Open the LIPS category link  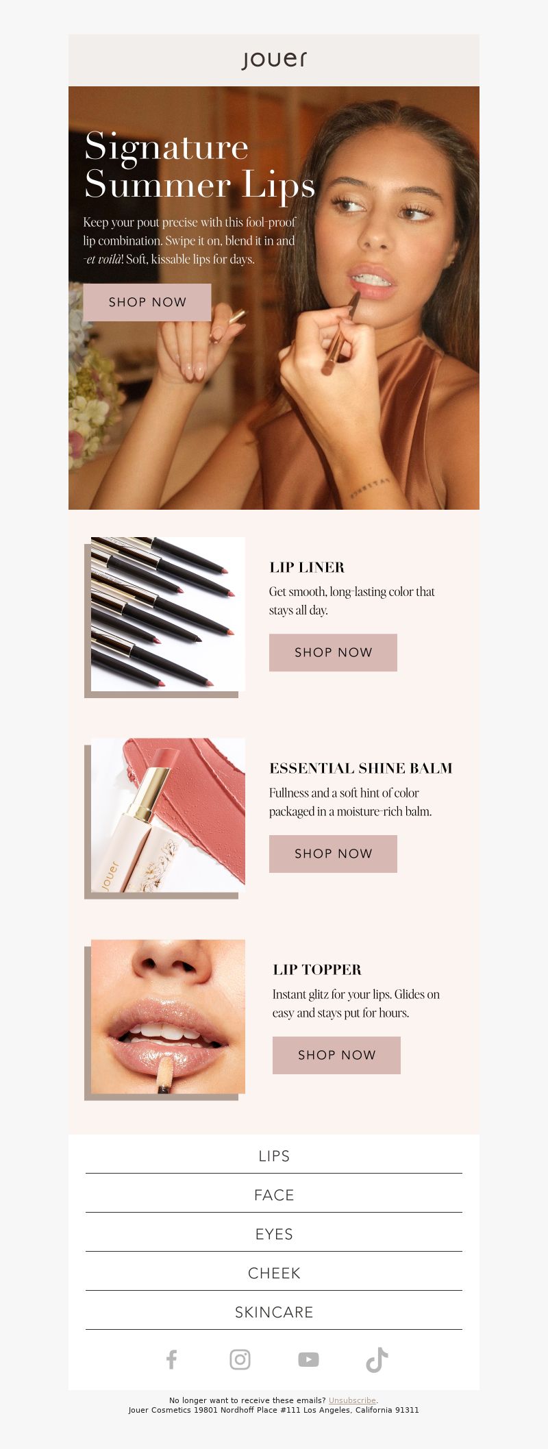[274, 1156]
